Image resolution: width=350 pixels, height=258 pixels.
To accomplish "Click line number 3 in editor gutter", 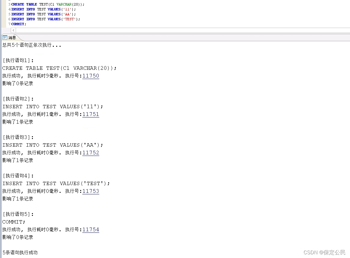I will point(10,4).
